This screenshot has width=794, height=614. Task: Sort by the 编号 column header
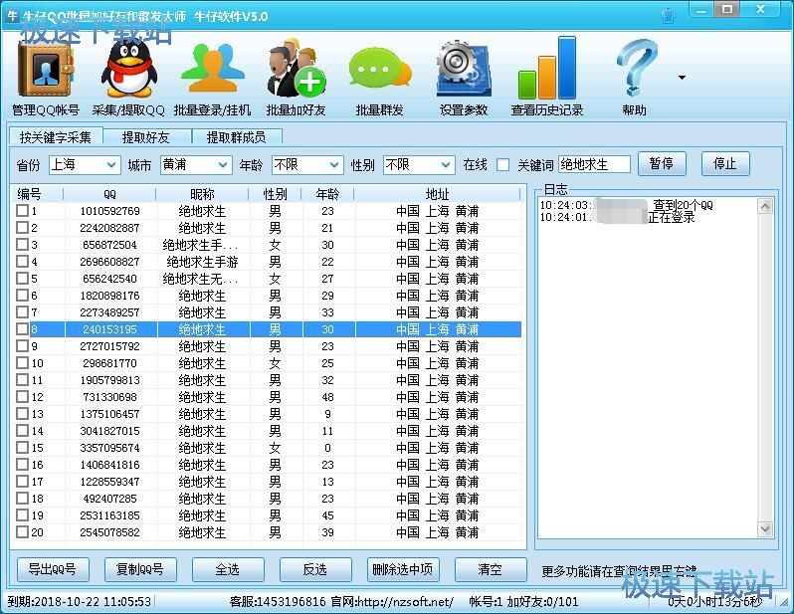37,194
